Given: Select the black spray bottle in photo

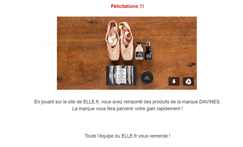Looking at the screenshot, I should point(148,50).
